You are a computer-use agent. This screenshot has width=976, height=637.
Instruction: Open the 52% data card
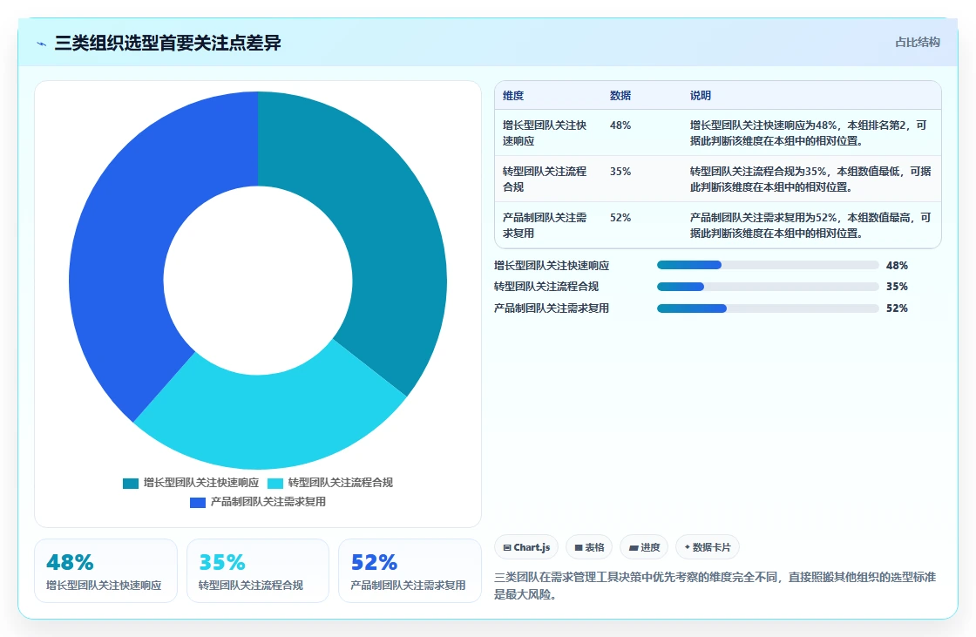click(x=410, y=571)
